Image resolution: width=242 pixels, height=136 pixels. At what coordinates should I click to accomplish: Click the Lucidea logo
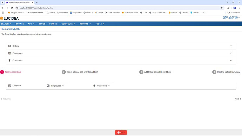pos(9,18)
